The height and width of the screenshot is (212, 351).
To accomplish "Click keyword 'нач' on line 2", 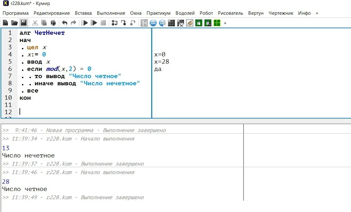I will tap(25, 40).
